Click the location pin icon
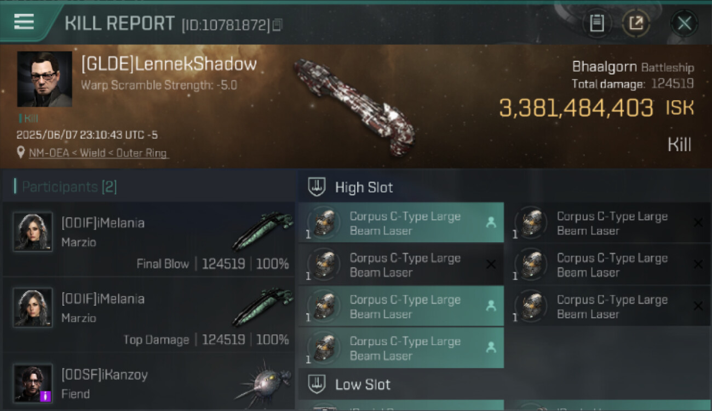712x411 pixels. pyautogui.click(x=21, y=152)
